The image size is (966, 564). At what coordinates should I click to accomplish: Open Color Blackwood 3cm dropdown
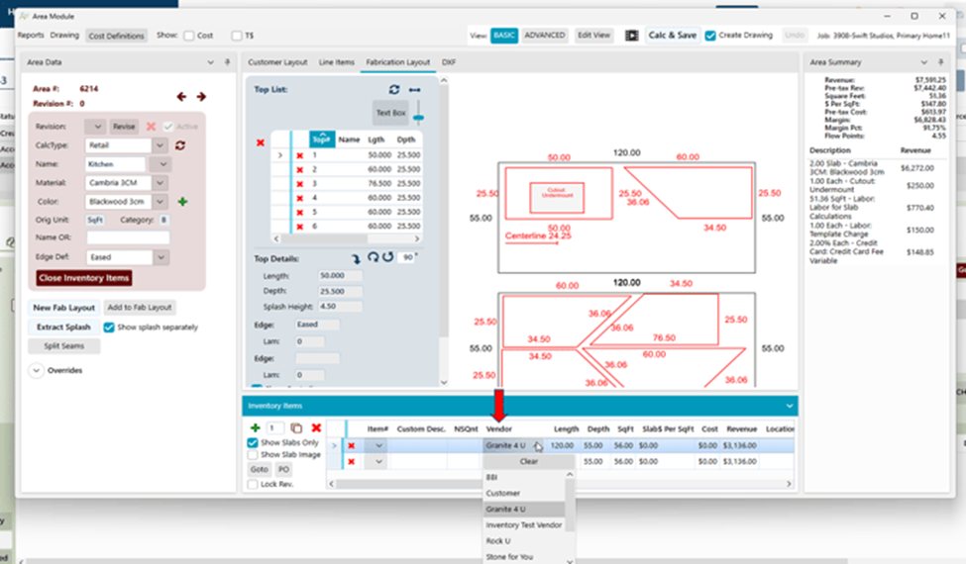point(160,202)
